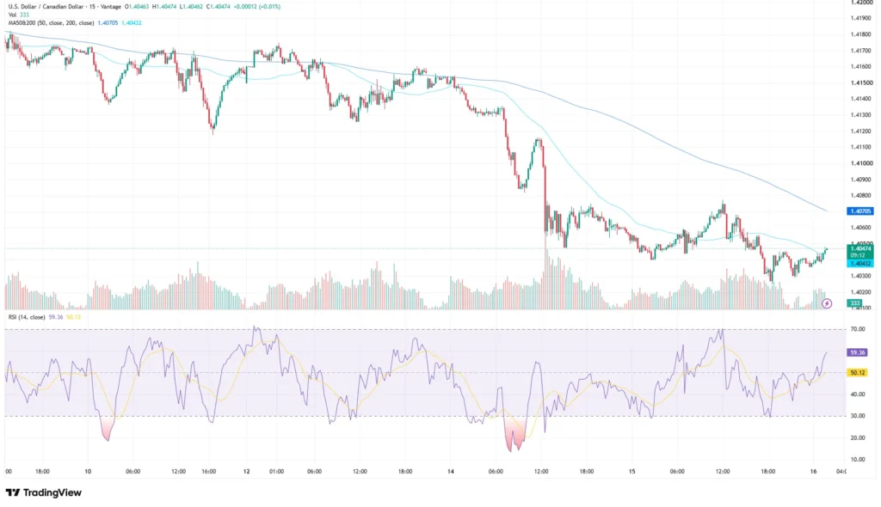Click the 16:00 label on time axis
Viewport: 881px width, 507px height.
coord(208,472)
